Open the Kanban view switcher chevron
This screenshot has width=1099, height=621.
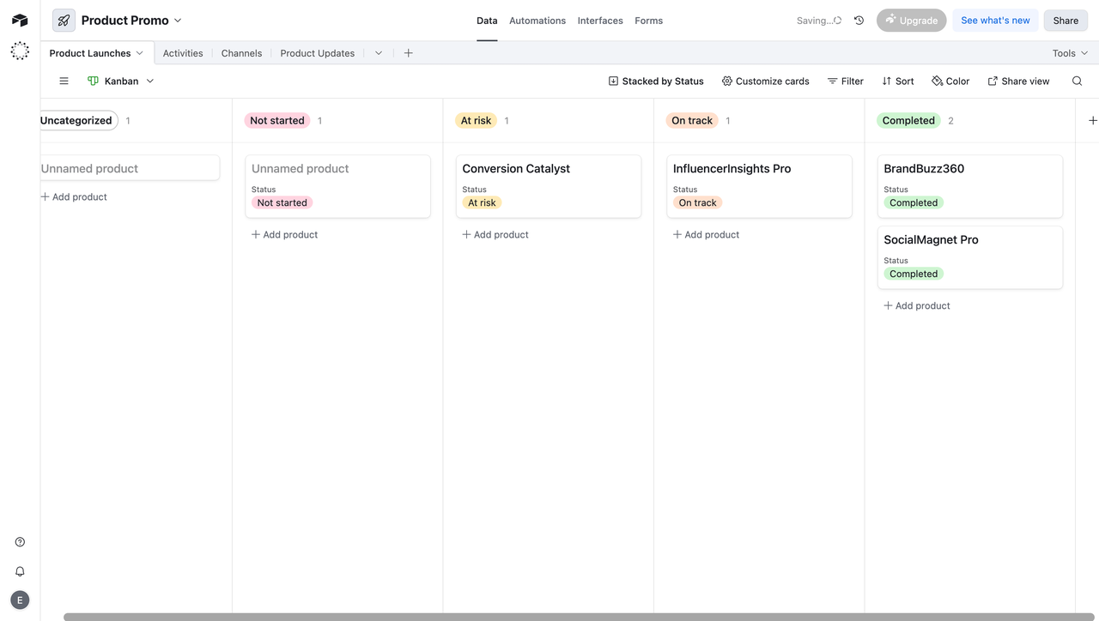point(150,81)
